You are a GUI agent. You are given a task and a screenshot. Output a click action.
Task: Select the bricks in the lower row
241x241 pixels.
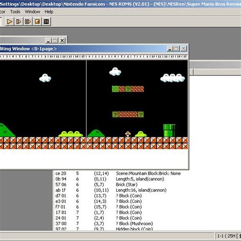pos(128,114)
